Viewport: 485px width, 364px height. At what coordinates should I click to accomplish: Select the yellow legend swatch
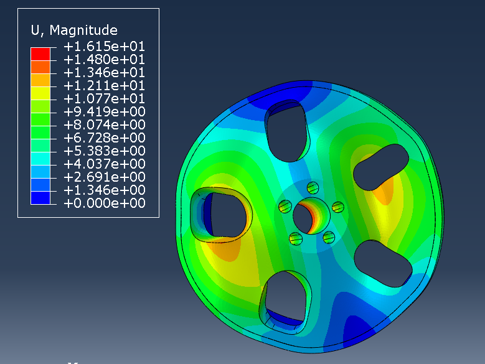click(40, 93)
